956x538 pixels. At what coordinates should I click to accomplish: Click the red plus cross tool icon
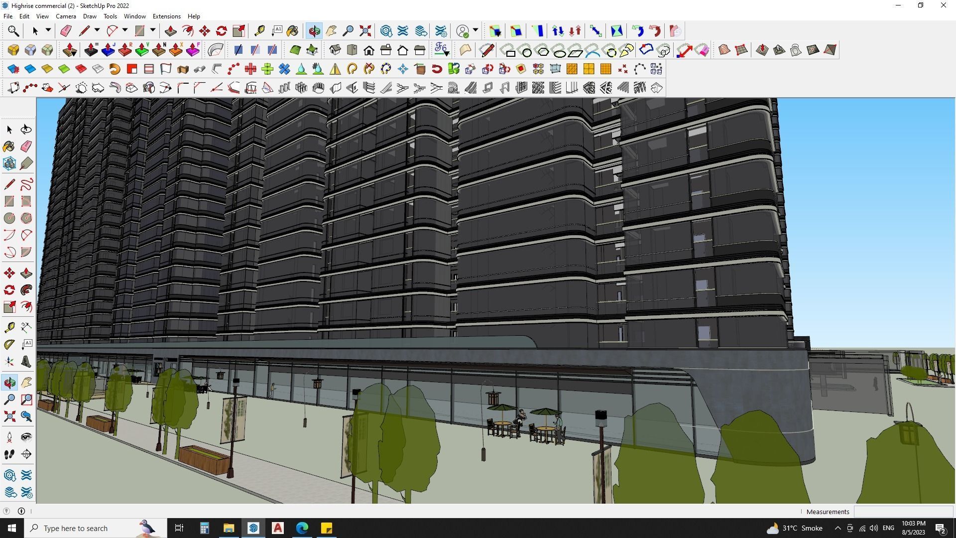point(250,69)
